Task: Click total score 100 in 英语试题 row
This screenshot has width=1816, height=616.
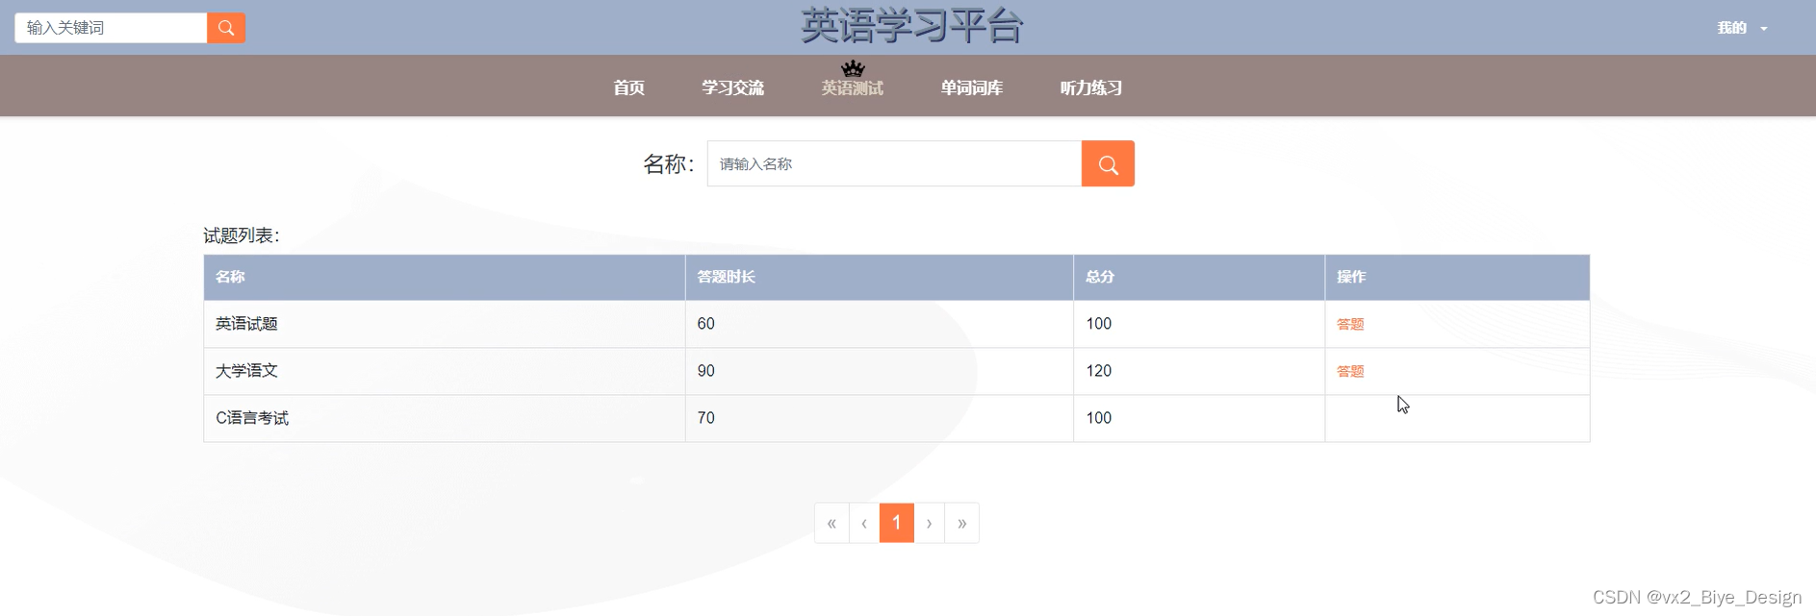Action: (1099, 324)
